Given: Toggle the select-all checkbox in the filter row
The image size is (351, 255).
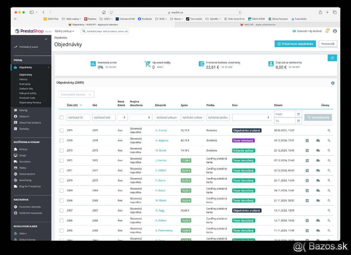Looking at the screenshot, I should point(61,117).
